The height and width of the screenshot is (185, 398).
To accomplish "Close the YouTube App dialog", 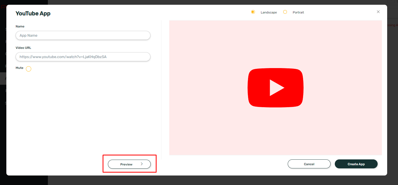I will point(378,12).
